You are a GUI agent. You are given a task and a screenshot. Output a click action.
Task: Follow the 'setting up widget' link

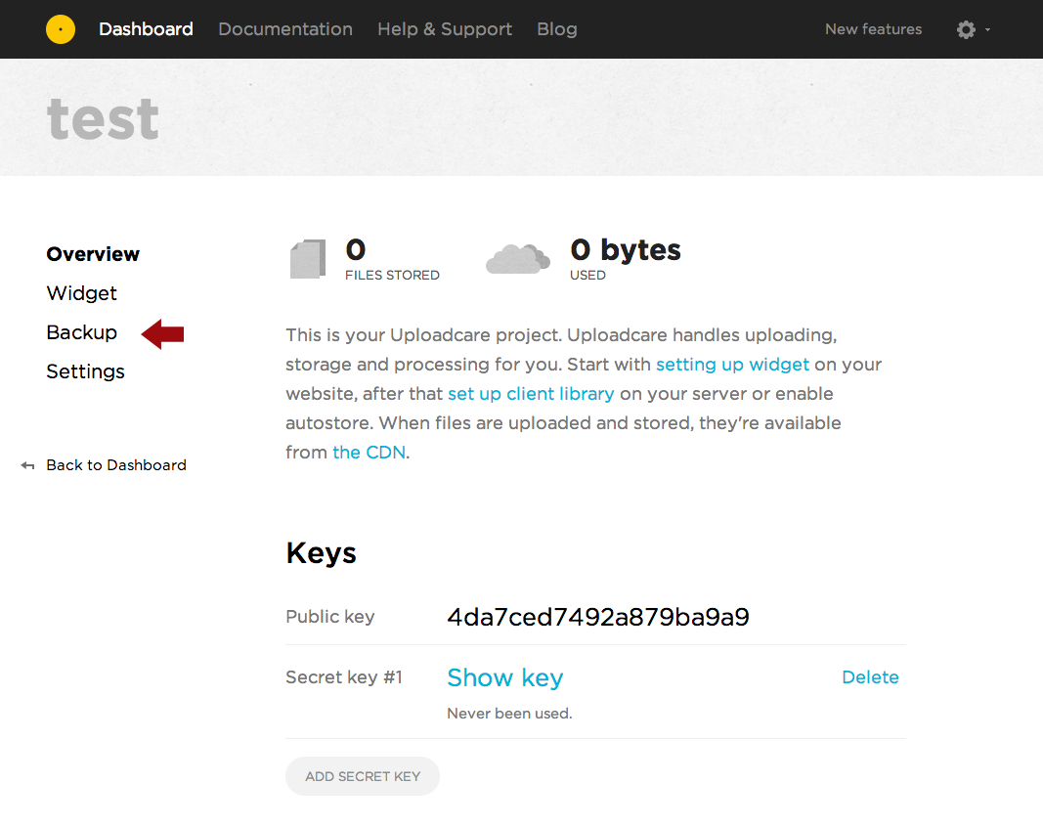pos(732,365)
